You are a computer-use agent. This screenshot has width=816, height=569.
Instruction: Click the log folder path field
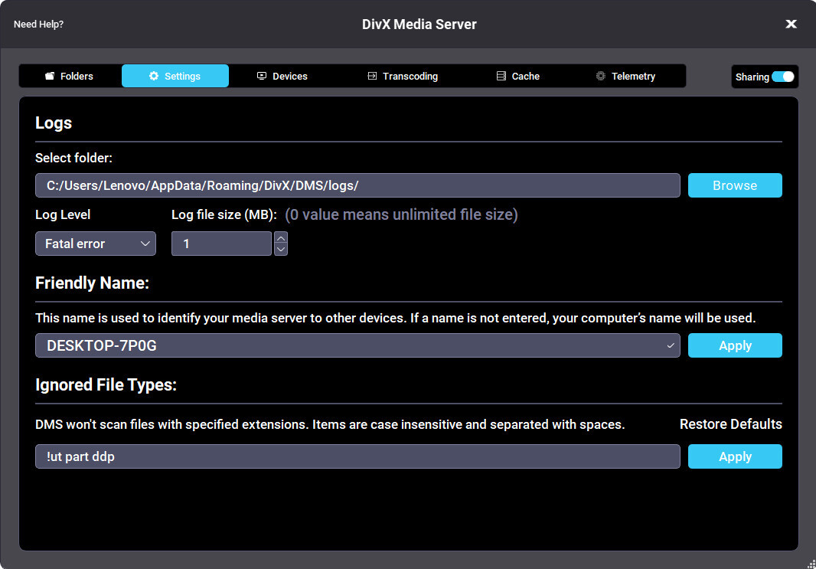tap(357, 185)
